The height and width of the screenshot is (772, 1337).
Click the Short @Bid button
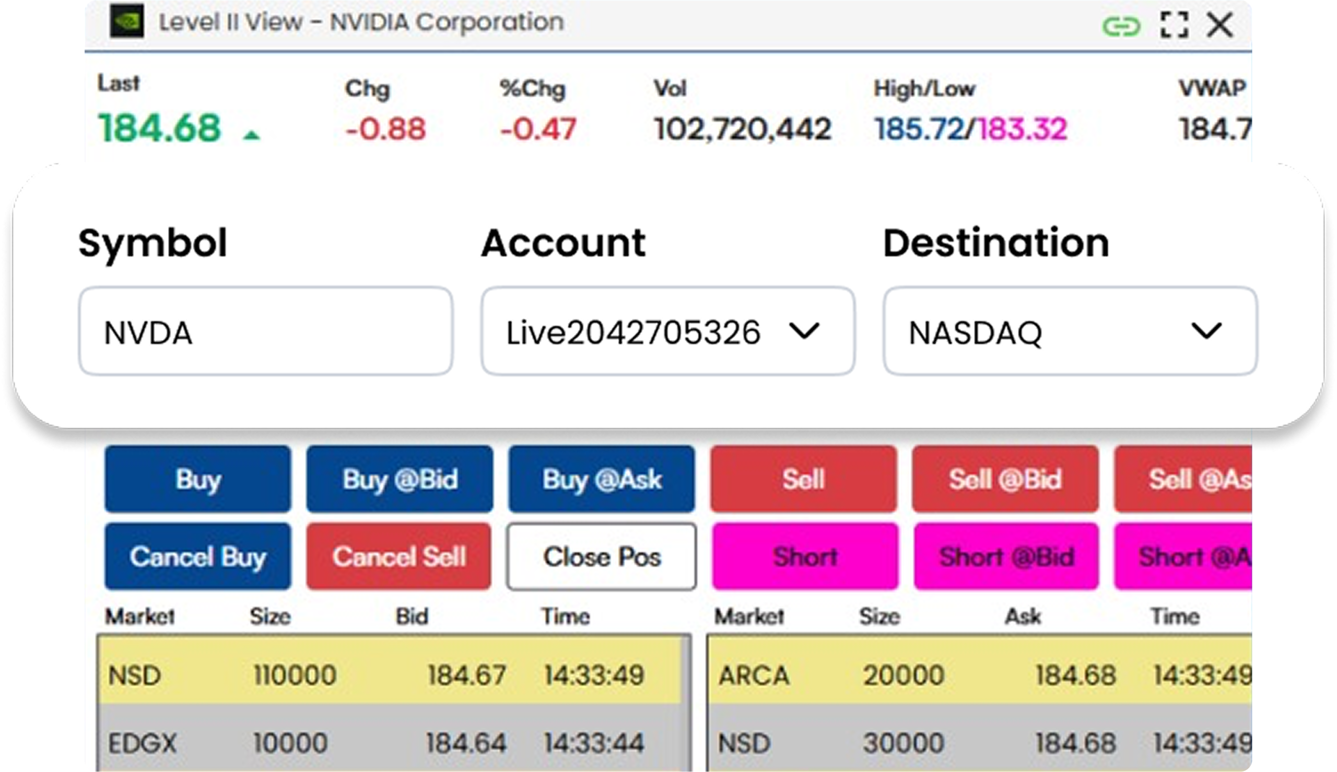[x=1005, y=557]
